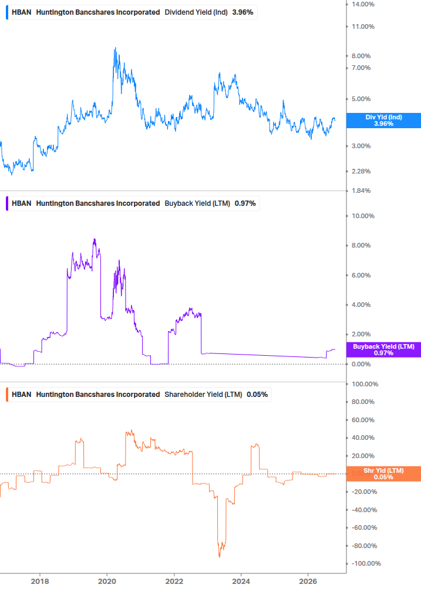421x591 pixels.
Task: Click the 100.00% axis label in the shareholder pane
Action: click(x=365, y=384)
